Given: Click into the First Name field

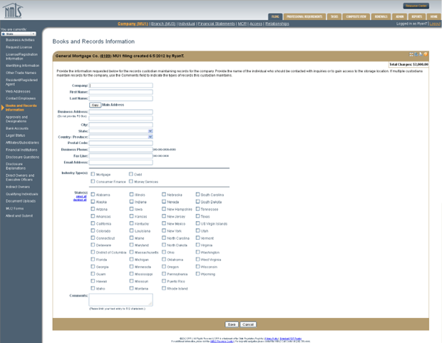Looking at the screenshot, I should (121, 92).
